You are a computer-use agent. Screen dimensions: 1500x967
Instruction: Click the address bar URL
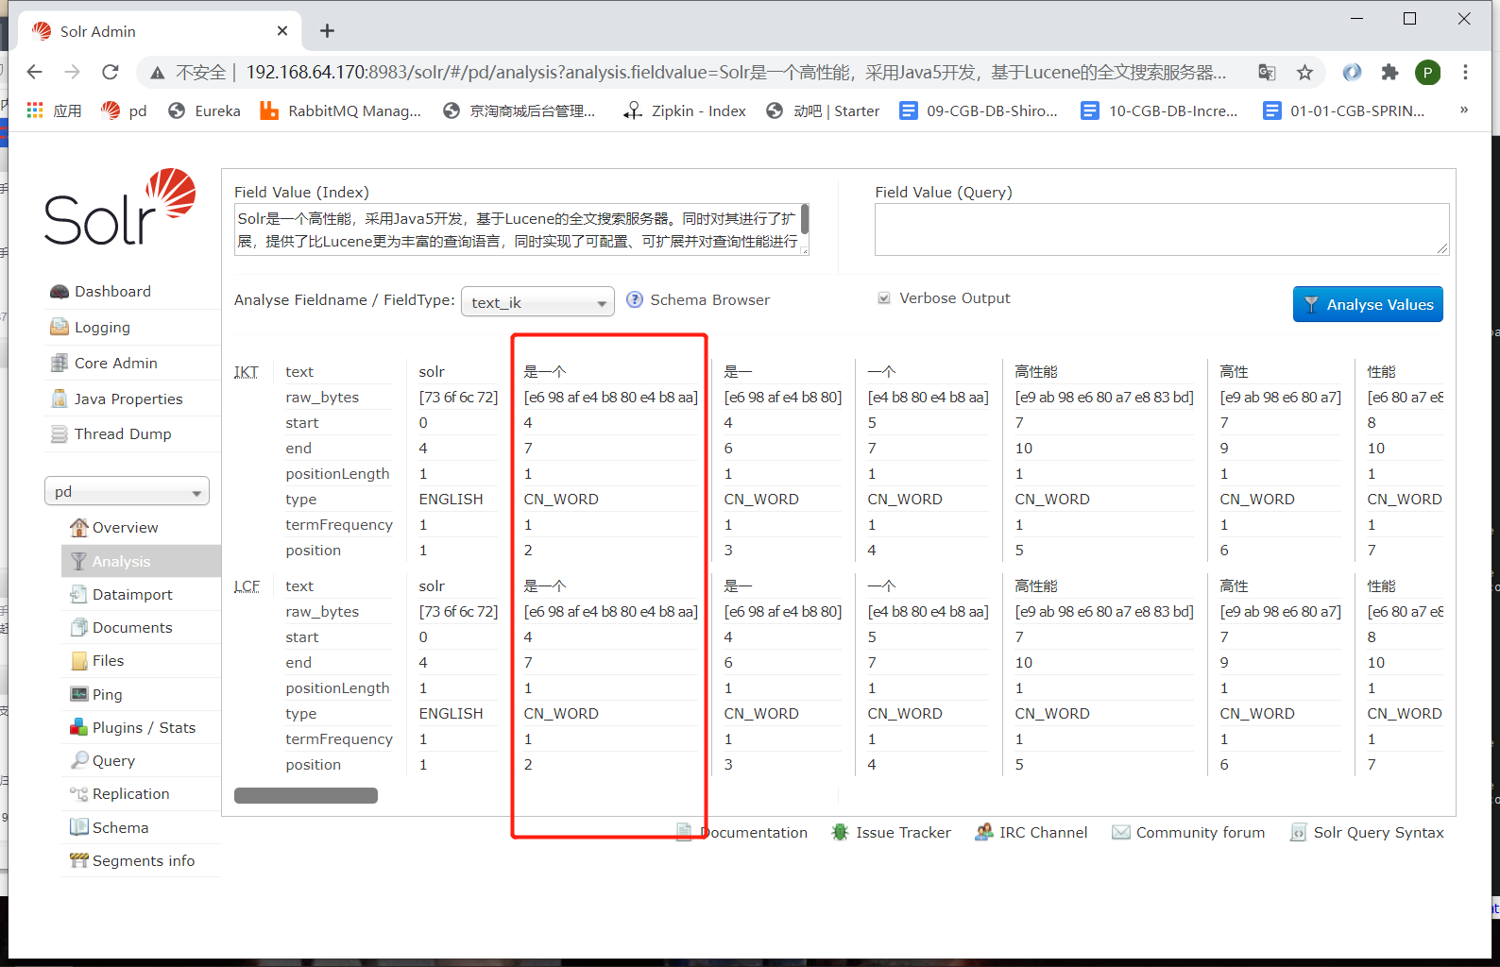[x=736, y=72]
